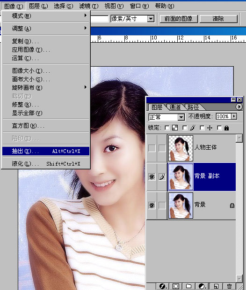Viewport: 246px width, 290px height.
Task: Choose 复制 (D) menu item
Action: (x=46, y=41)
